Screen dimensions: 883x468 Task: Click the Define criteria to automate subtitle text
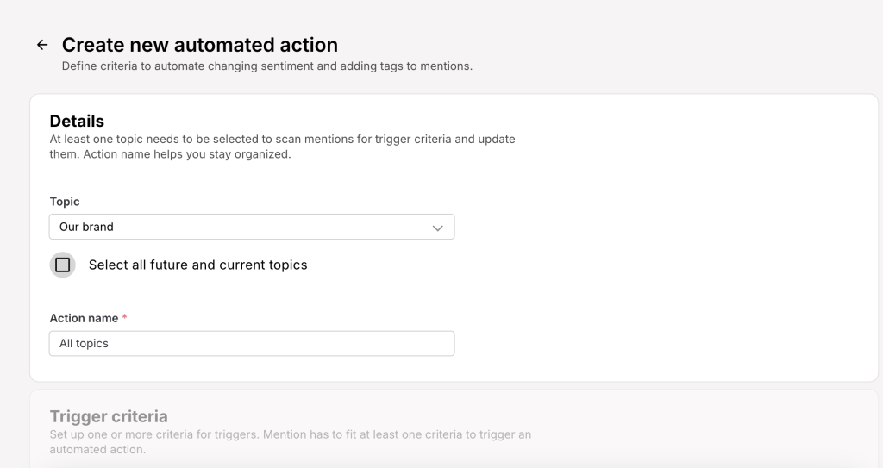[267, 66]
